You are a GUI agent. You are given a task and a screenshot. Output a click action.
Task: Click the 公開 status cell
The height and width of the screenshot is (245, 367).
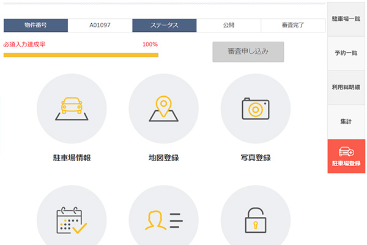228,26
